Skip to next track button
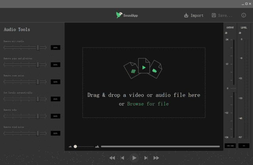The width and height of the screenshot is (253, 165). coord(146,158)
